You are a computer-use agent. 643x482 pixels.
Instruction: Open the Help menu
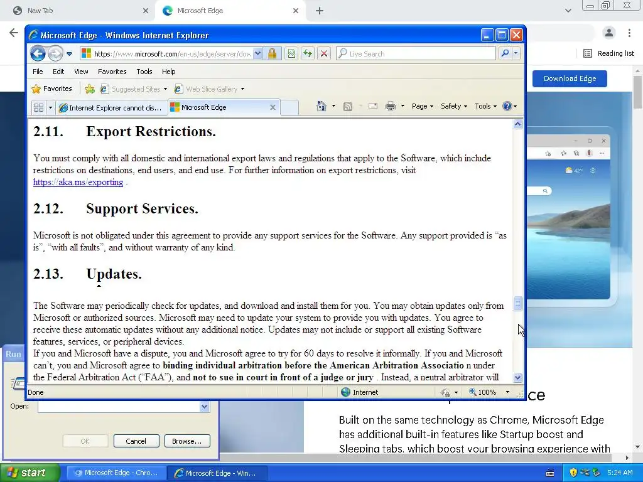[168, 72]
